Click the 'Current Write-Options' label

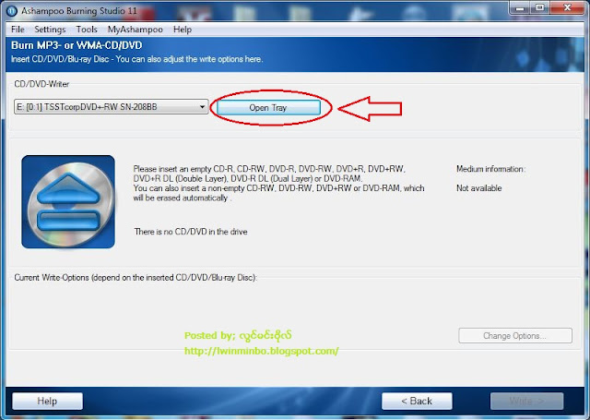[x=136, y=278]
